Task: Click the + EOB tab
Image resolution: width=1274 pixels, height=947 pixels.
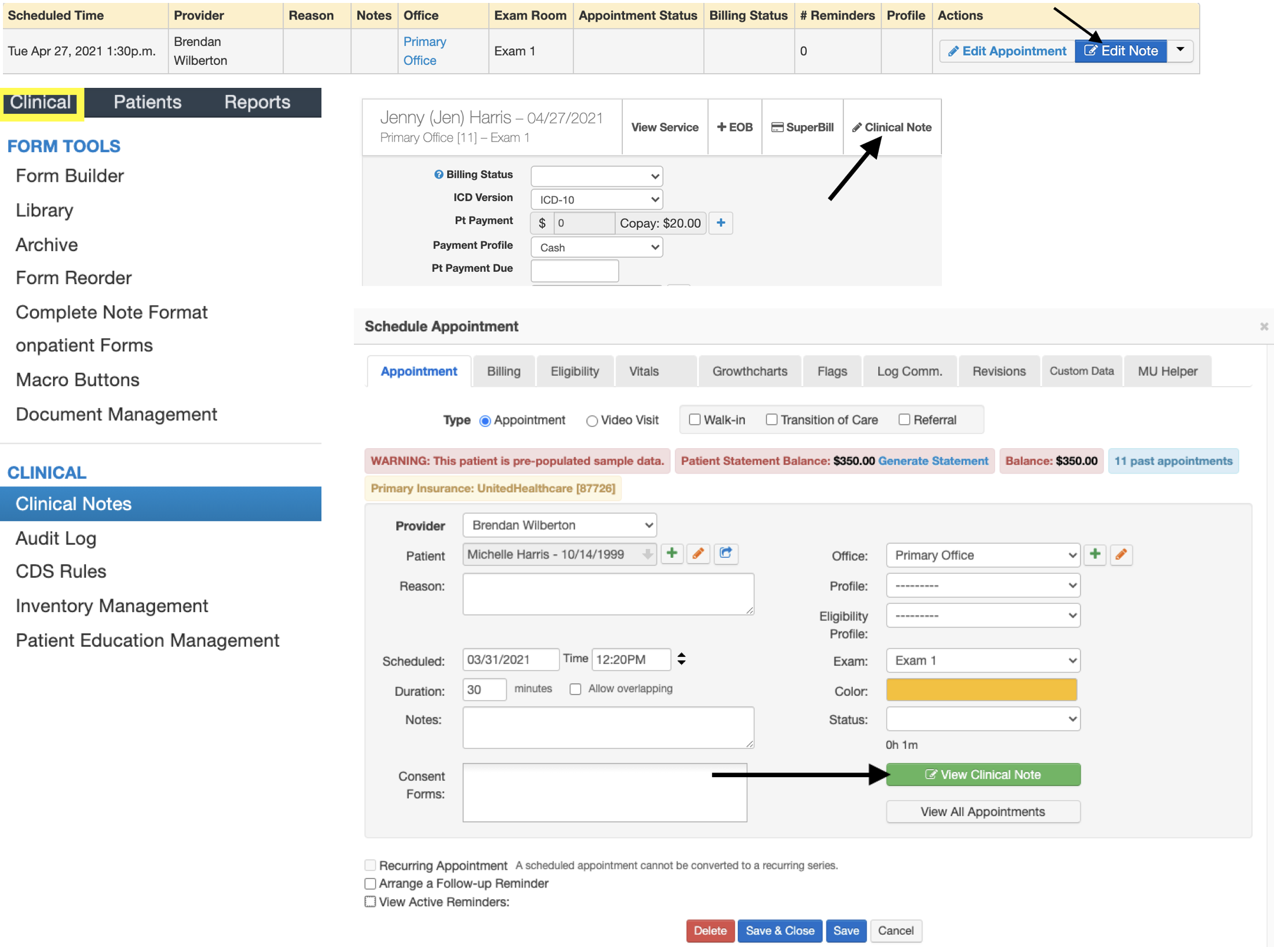Action: point(735,127)
